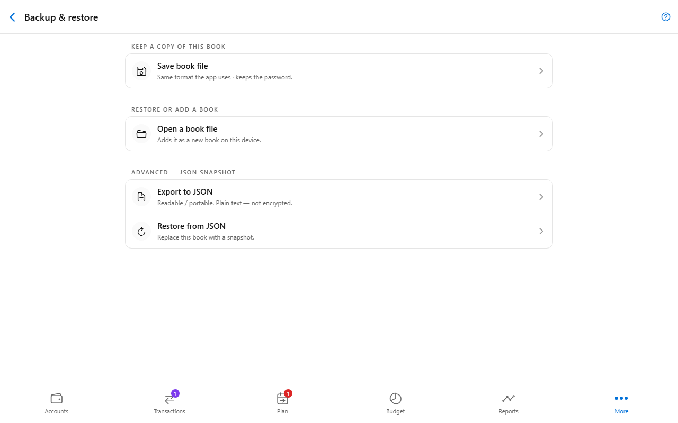This screenshot has height=423, width=678.
Task: Click the 'Same format the app uses' description
Action: (225, 77)
